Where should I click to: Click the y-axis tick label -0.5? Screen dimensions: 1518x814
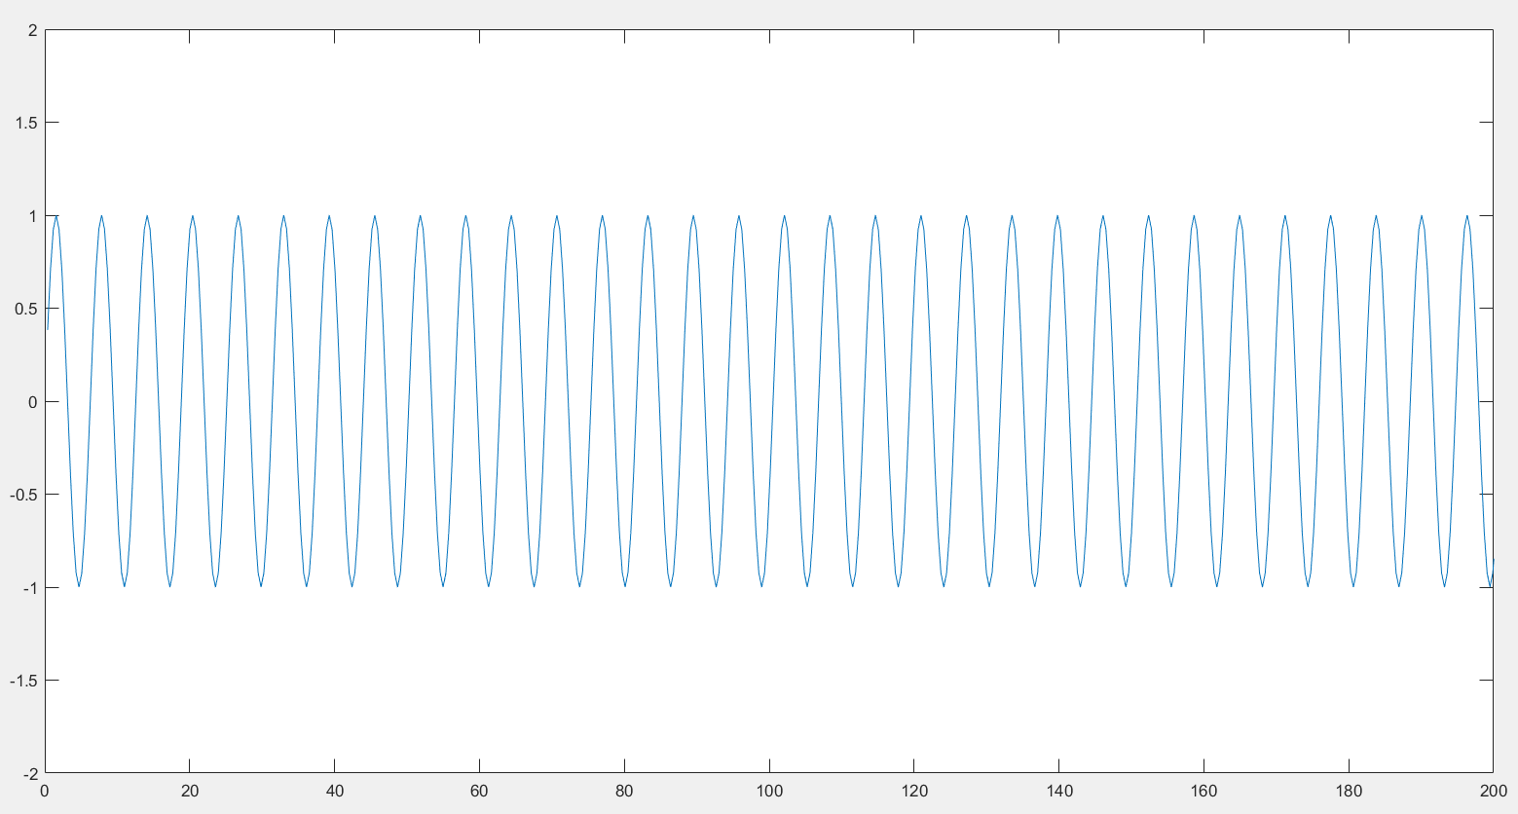24,495
